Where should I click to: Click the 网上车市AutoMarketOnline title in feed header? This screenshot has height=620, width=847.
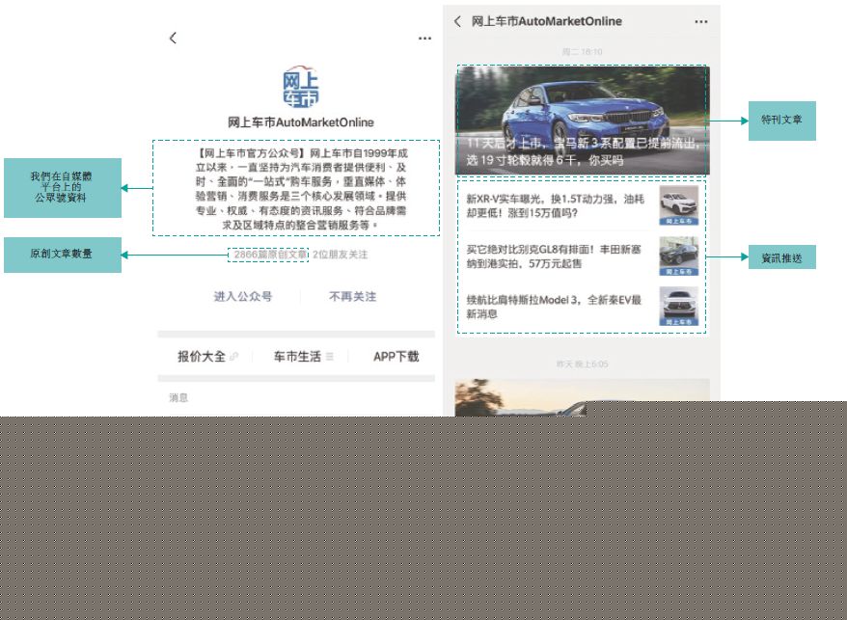coord(546,21)
